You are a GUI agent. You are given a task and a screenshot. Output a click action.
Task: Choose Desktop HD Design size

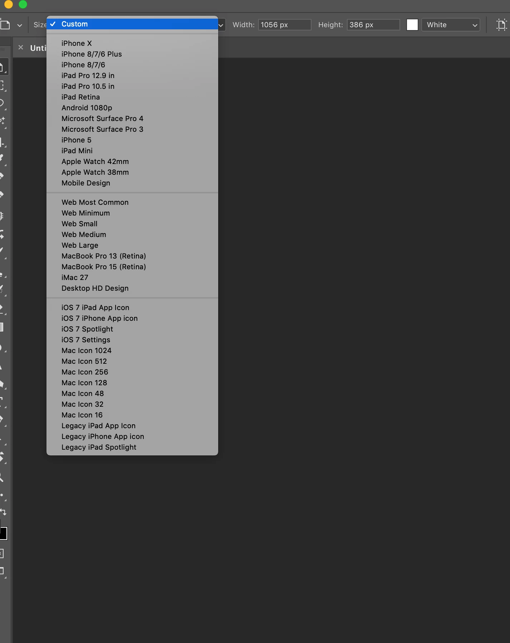(132, 288)
